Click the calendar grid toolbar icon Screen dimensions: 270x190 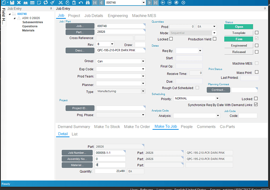point(32,3)
